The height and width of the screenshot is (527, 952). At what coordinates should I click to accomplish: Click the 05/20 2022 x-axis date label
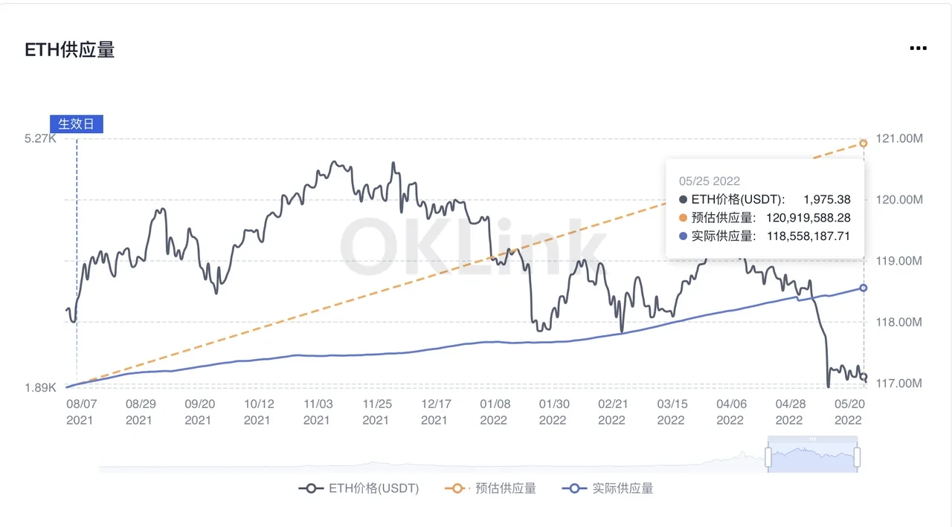tap(848, 412)
